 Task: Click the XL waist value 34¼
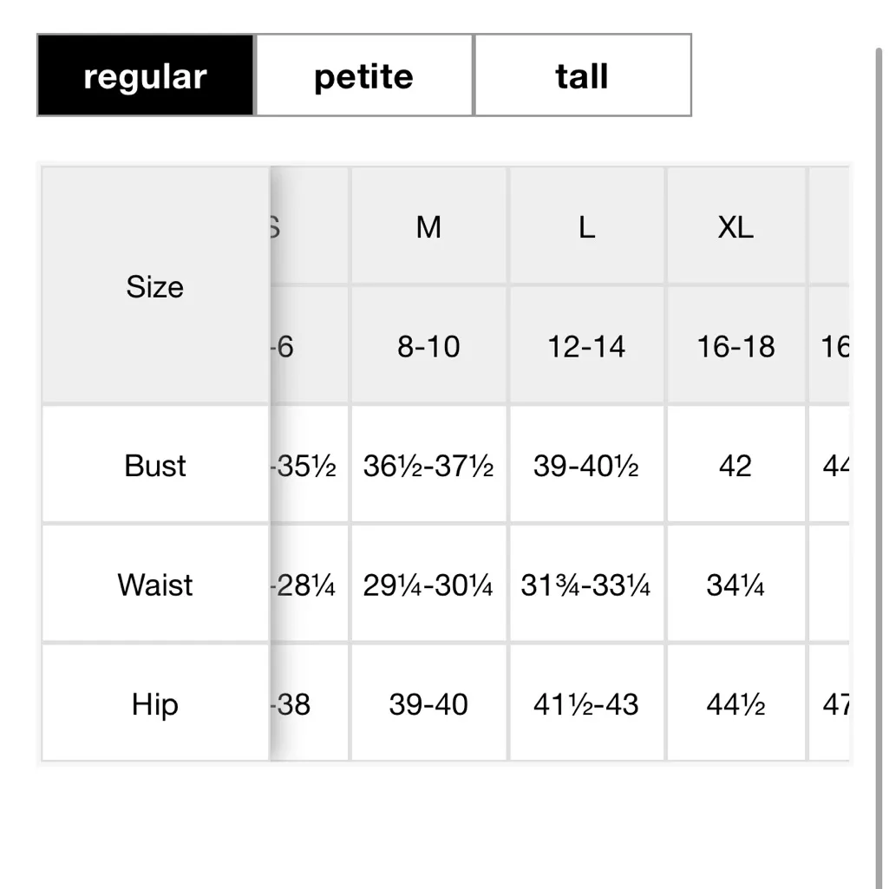[x=736, y=585]
